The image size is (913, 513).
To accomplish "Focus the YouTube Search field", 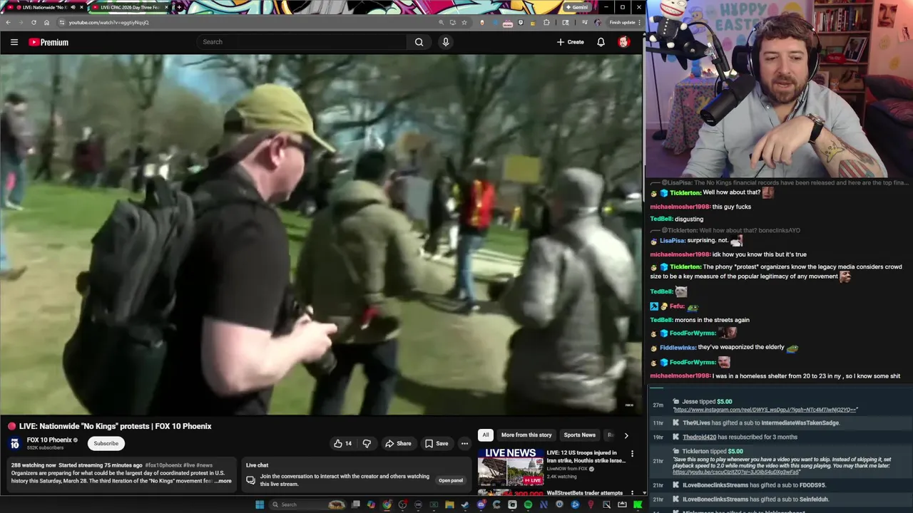I will point(303,42).
